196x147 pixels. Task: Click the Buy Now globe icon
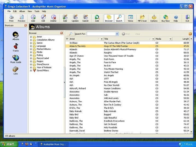point(166,18)
